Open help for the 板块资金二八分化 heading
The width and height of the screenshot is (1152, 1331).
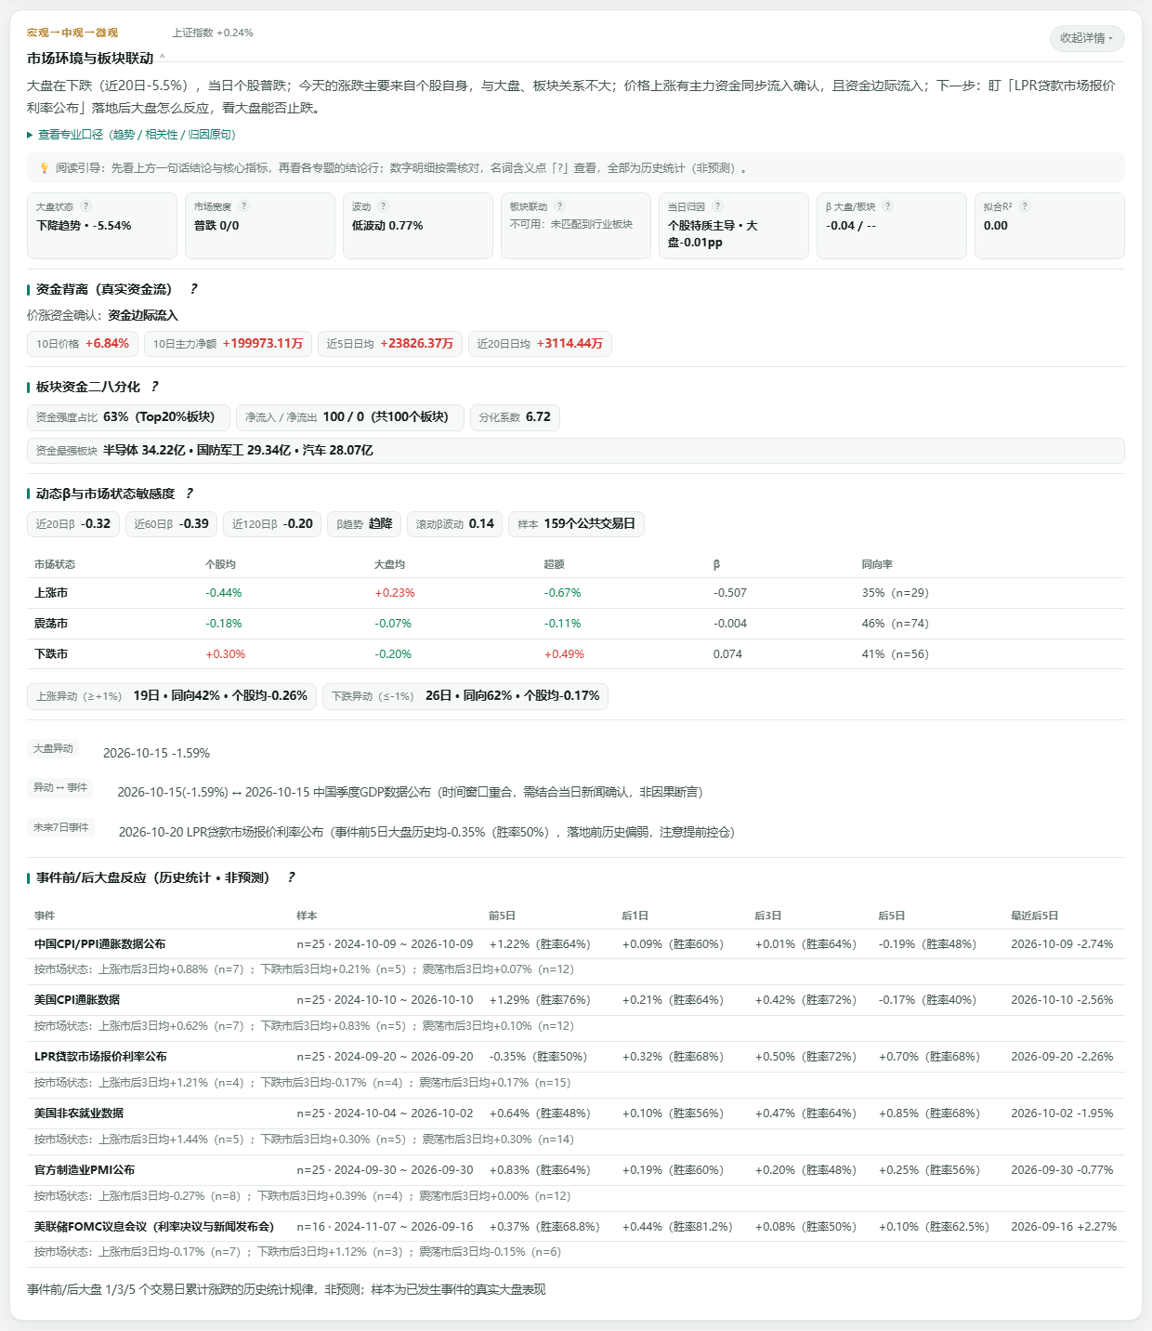coord(154,387)
